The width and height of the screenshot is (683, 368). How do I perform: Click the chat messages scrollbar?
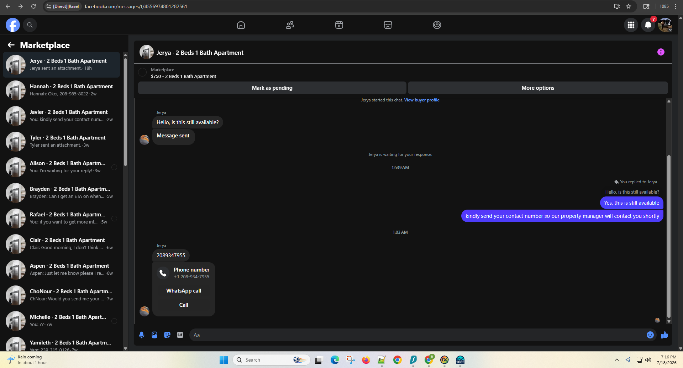pyautogui.click(x=669, y=237)
